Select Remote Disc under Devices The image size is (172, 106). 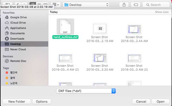15,61
